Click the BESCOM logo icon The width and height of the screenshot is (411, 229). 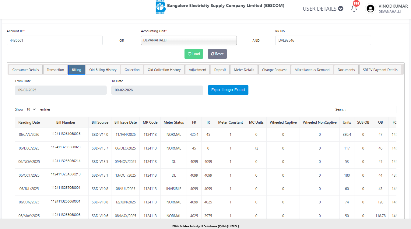click(160, 7)
